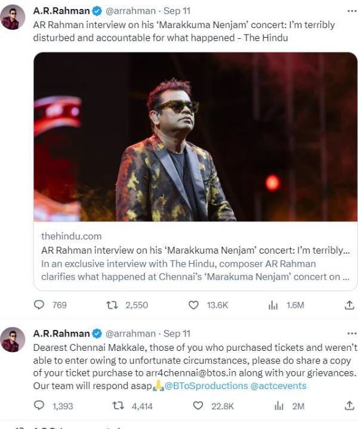Click the Sep 11 timestamp of second tweet
The width and height of the screenshot is (358, 429).
[x=177, y=334]
